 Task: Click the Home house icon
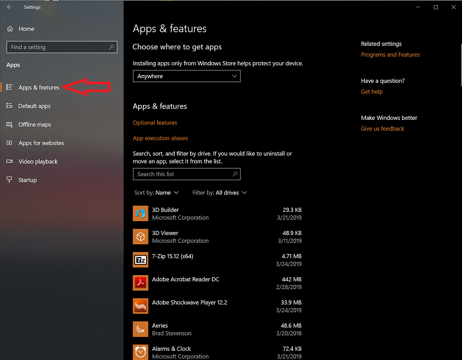pyautogui.click(x=10, y=29)
